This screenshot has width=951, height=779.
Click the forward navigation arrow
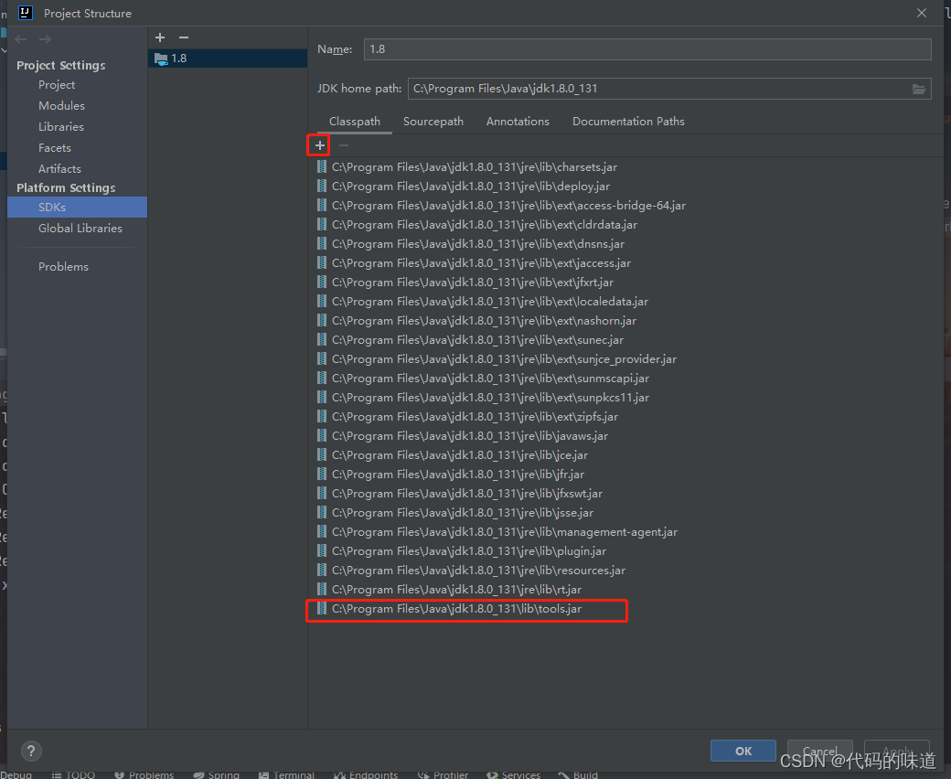(x=44, y=38)
